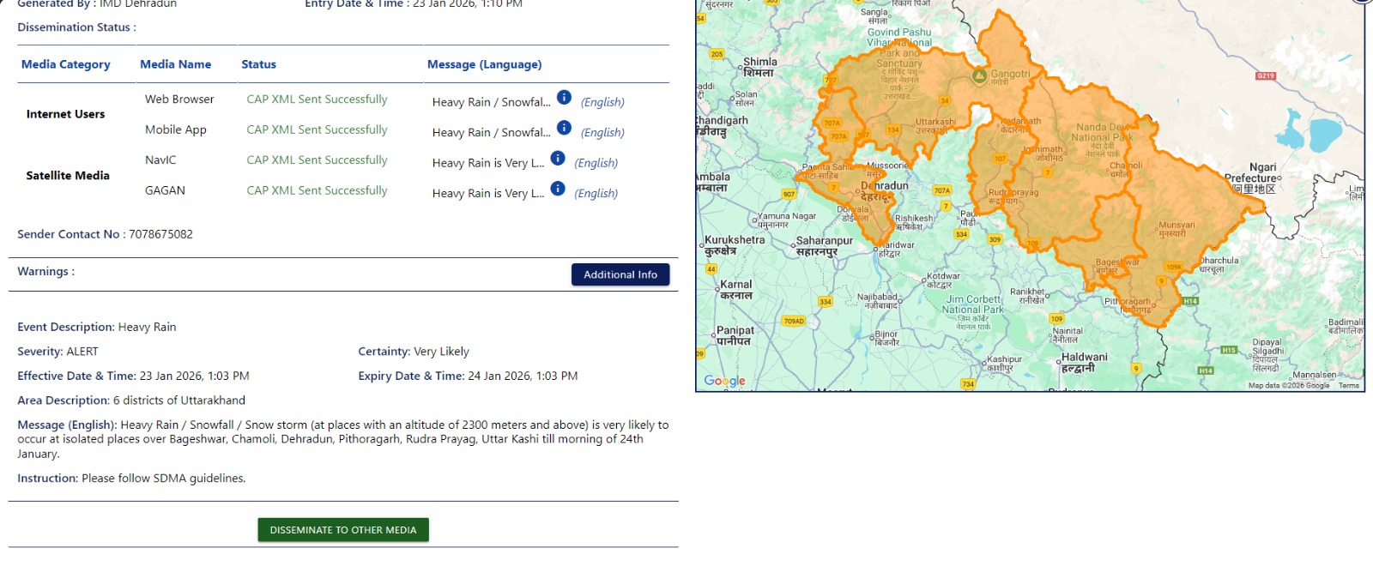Click info icon in Mobile App row
Viewport: 1373px width, 566px height.
[x=564, y=128]
